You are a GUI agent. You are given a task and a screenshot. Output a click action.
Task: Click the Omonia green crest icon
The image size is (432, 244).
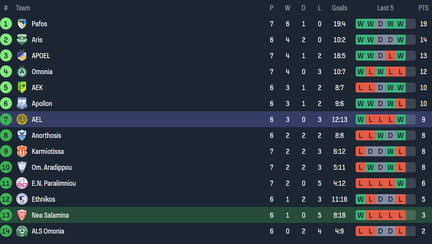pos(22,72)
